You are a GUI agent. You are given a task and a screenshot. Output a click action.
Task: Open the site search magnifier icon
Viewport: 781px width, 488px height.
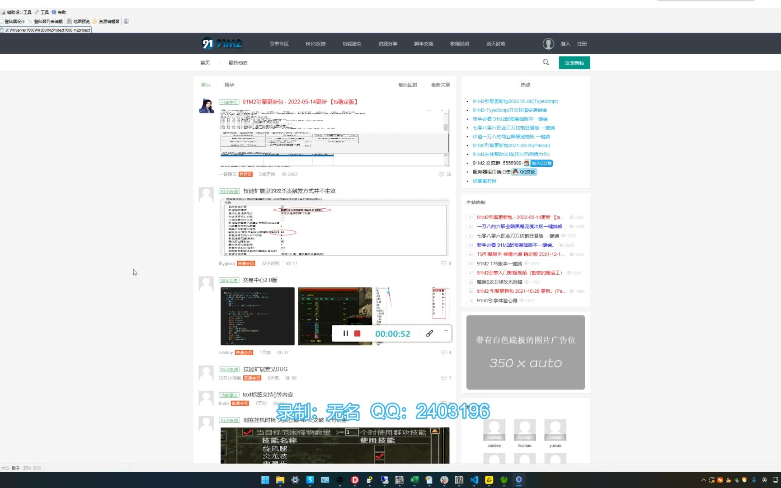546,62
